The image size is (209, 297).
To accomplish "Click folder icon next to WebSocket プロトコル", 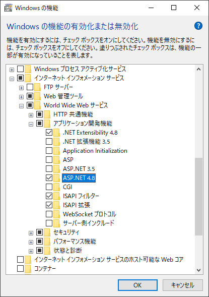I will (56, 214).
